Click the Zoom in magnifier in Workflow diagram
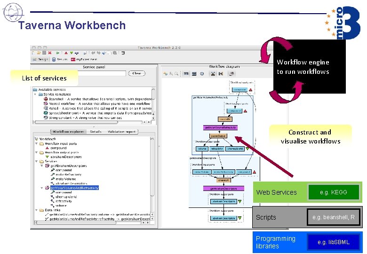 point(171,74)
